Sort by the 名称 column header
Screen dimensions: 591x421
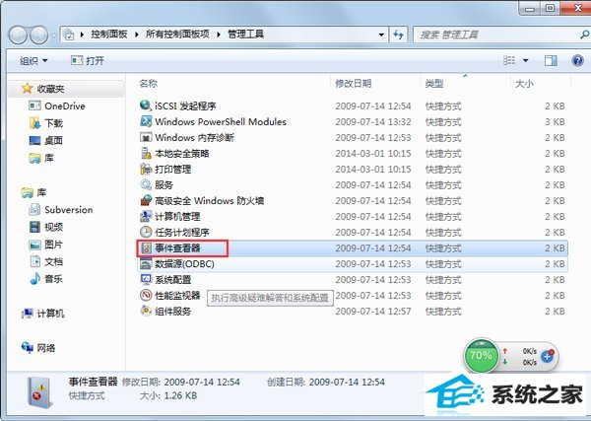click(x=148, y=84)
